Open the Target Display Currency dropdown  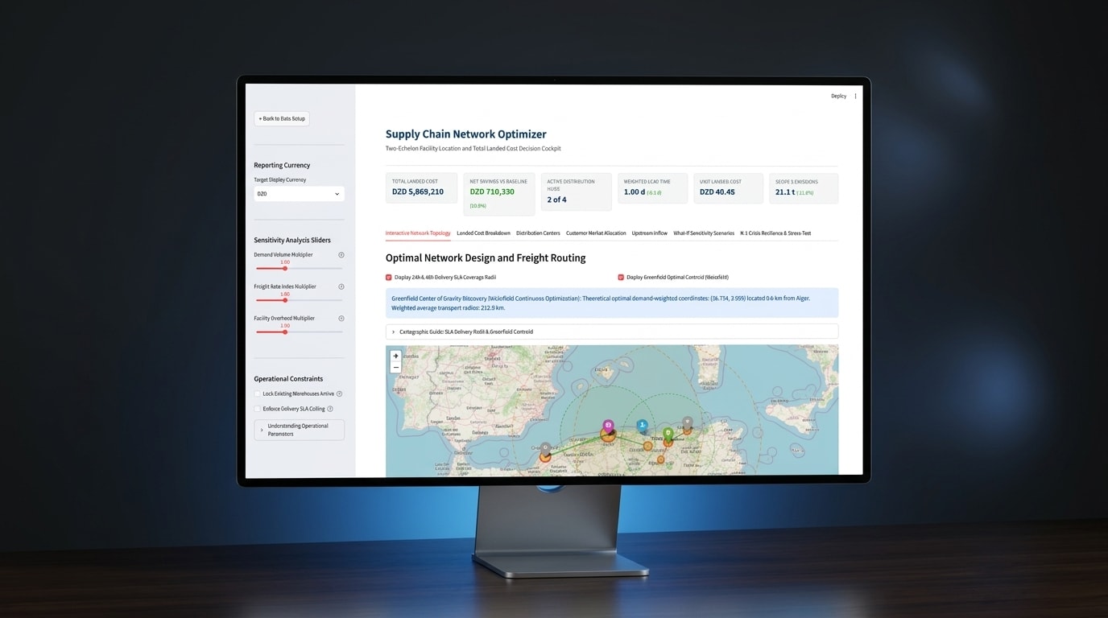pos(299,194)
